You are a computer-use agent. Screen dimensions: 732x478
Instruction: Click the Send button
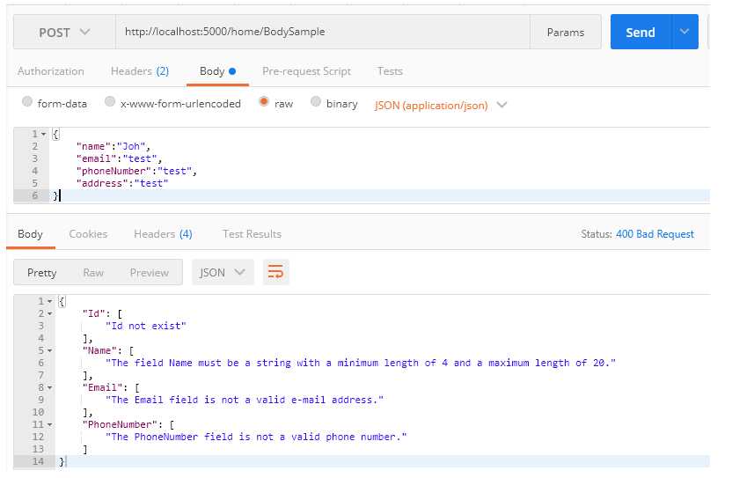point(640,32)
